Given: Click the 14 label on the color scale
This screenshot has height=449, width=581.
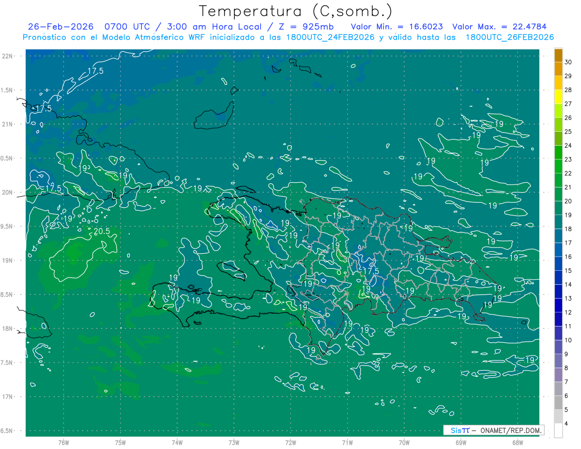Looking at the screenshot, I should click(x=568, y=284).
